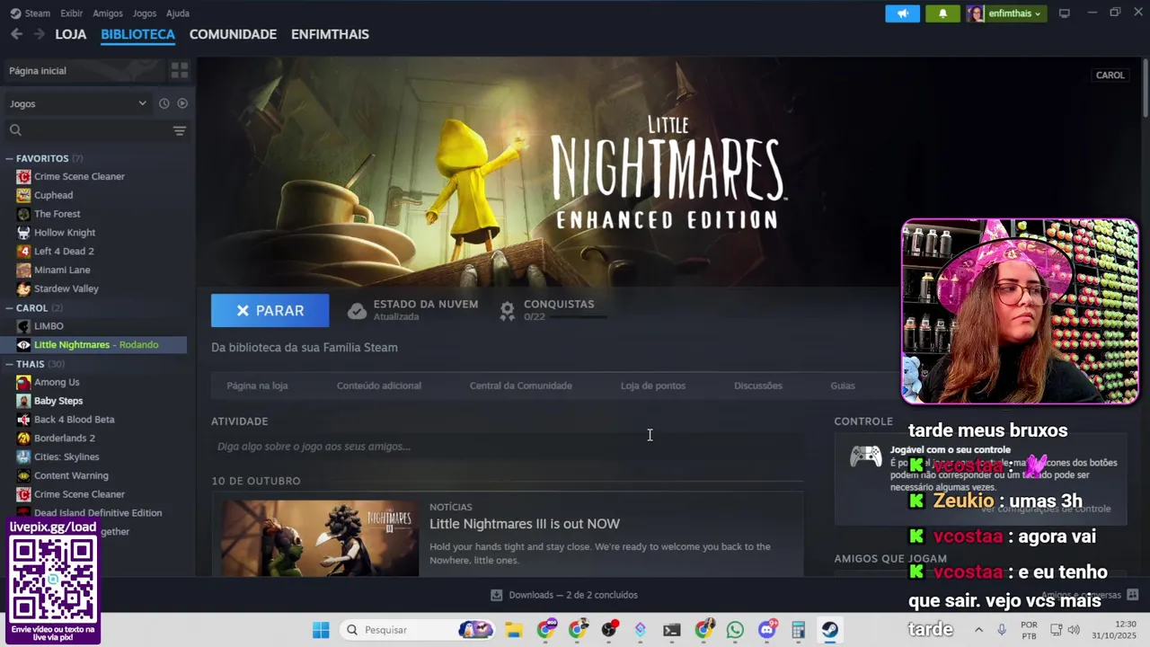Select Hollow Knight icon in sidebar
1150x647 pixels.
point(23,233)
